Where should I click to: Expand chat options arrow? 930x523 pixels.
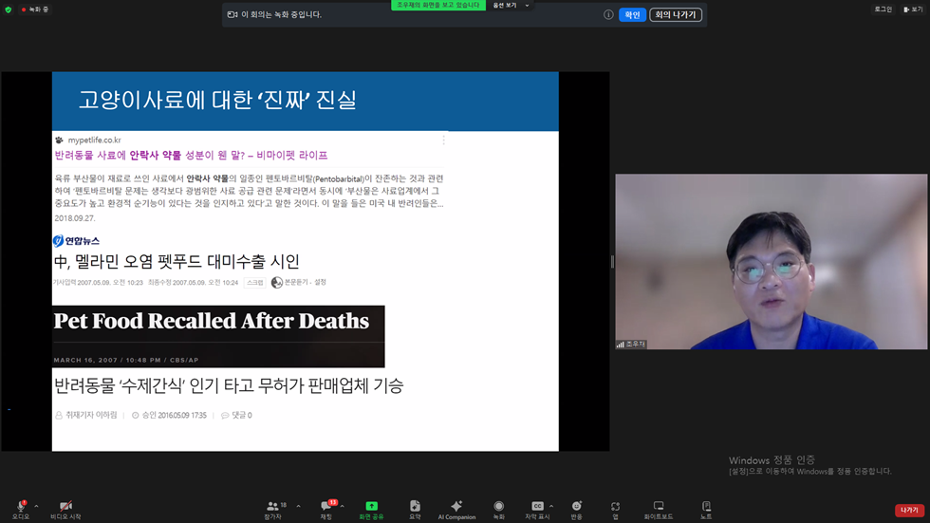coord(343,507)
